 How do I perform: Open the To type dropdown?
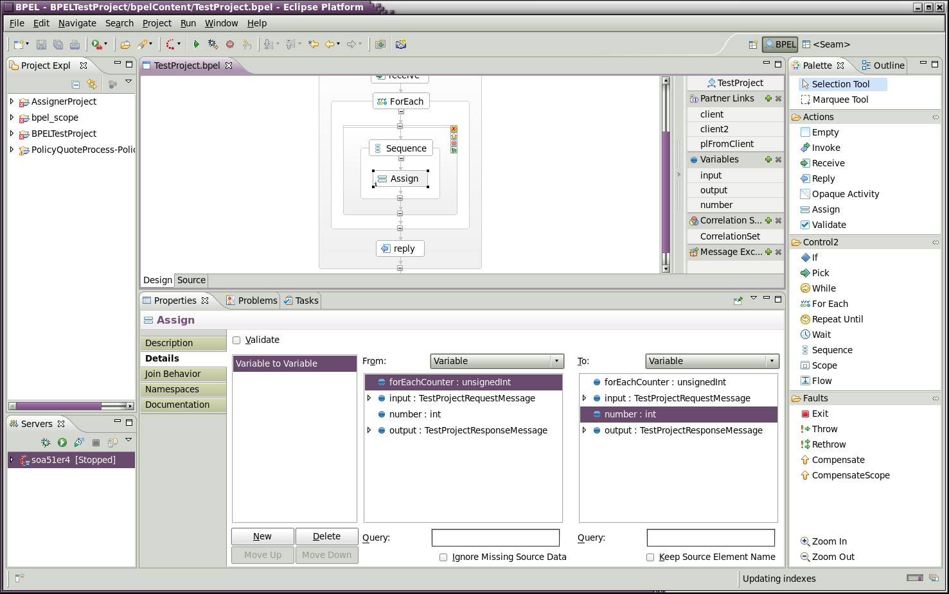tap(712, 361)
